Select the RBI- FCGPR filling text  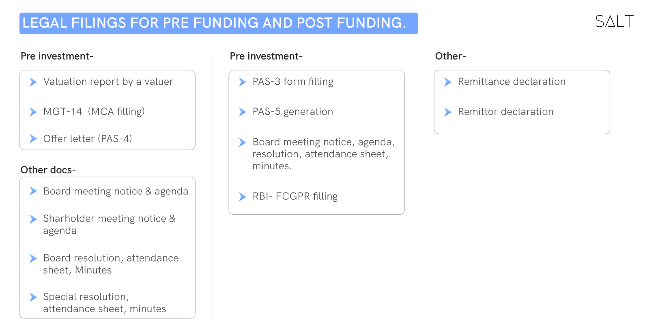295,196
